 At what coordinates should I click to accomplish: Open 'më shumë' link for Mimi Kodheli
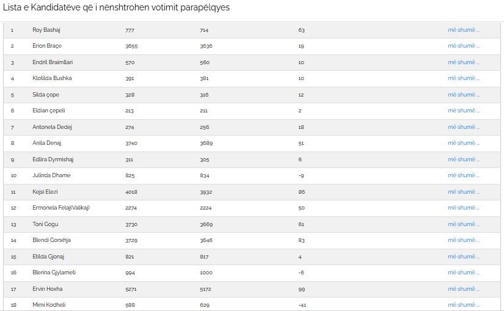click(464, 304)
